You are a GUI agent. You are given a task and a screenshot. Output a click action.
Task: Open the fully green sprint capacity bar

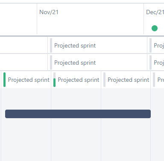4,80
